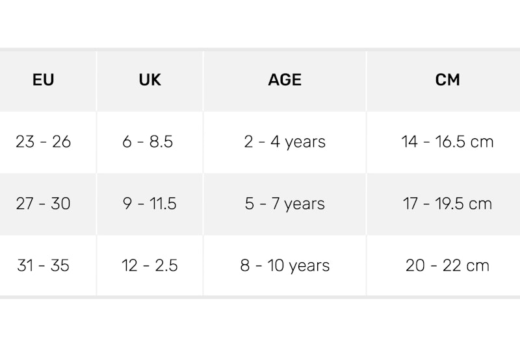Screen dimensions: 520x346
Task: Select the UK size 12 - 2.5 cell
Action: (x=149, y=266)
